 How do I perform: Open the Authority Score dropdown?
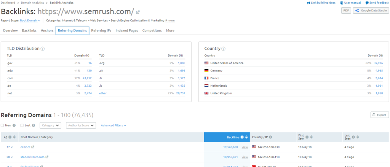tap(81, 125)
